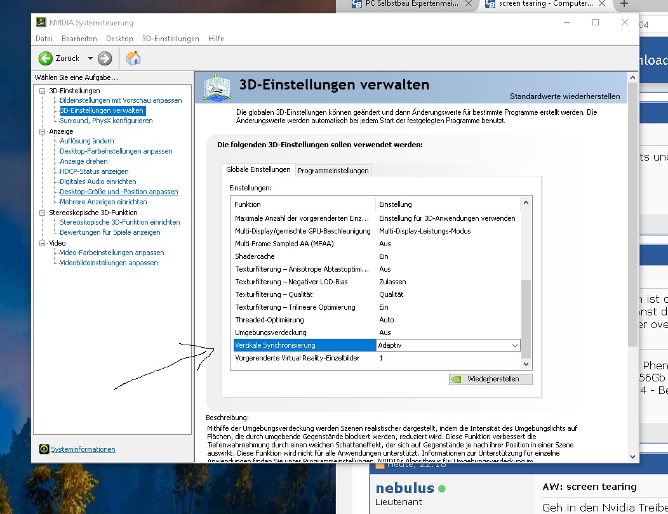Click nebulus username in the forum page
This screenshot has width=668, height=514.
pos(404,488)
